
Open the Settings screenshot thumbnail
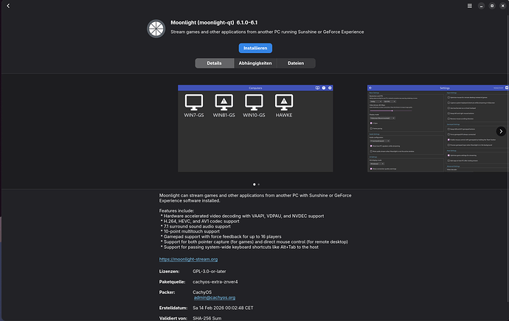click(x=438, y=128)
